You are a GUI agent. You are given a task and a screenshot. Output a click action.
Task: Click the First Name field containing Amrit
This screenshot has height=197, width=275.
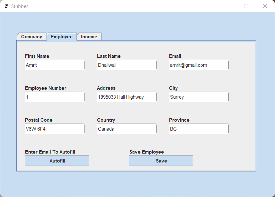click(x=55, y=65)
